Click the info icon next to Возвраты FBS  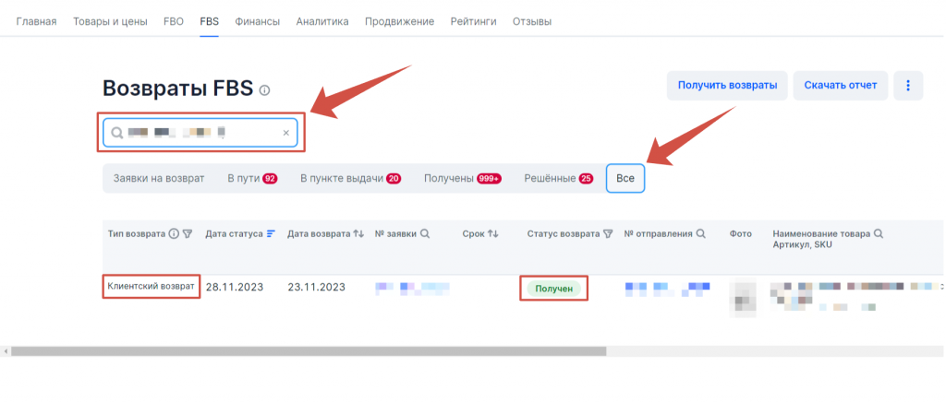[265, 90]
